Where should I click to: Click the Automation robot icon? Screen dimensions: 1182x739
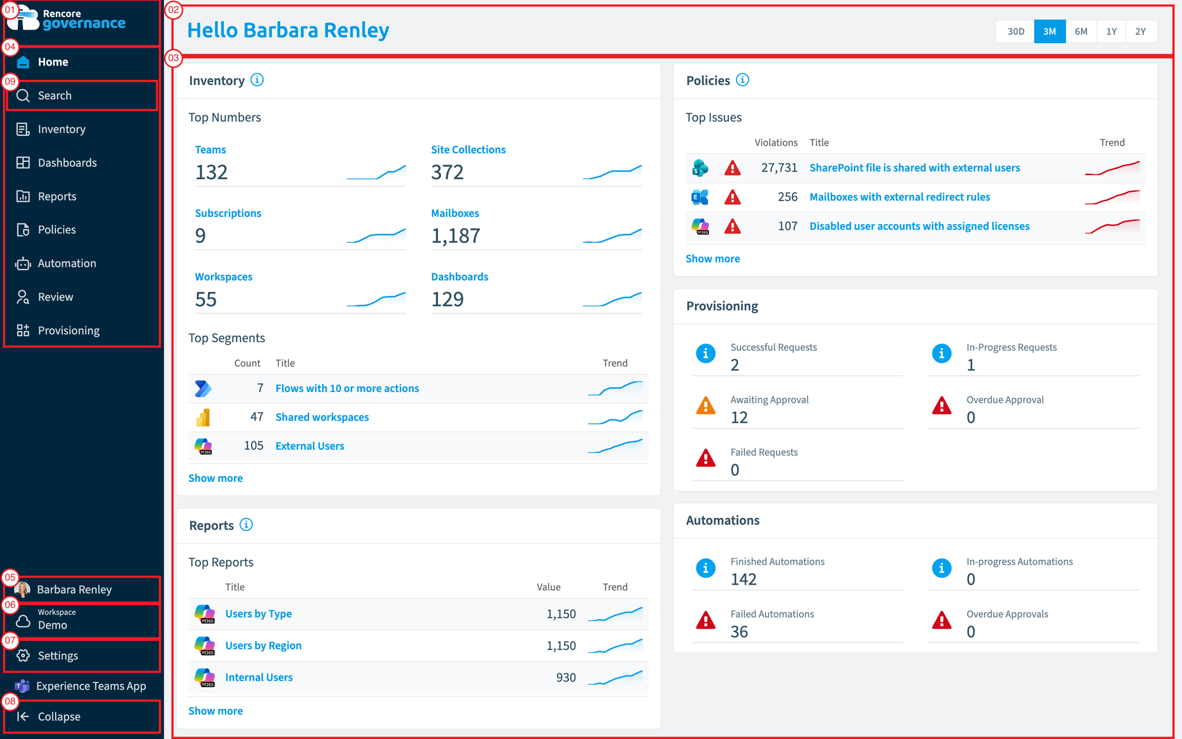(23, 264)
